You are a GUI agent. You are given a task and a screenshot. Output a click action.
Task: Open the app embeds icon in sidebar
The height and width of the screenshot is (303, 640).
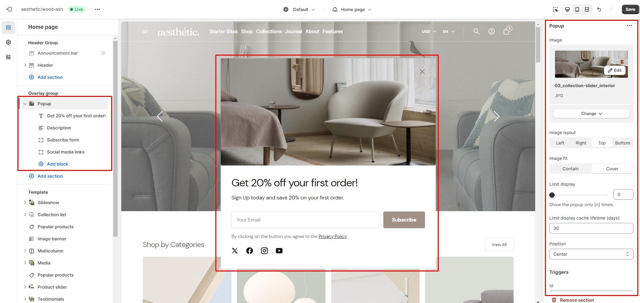coord(8,57)
